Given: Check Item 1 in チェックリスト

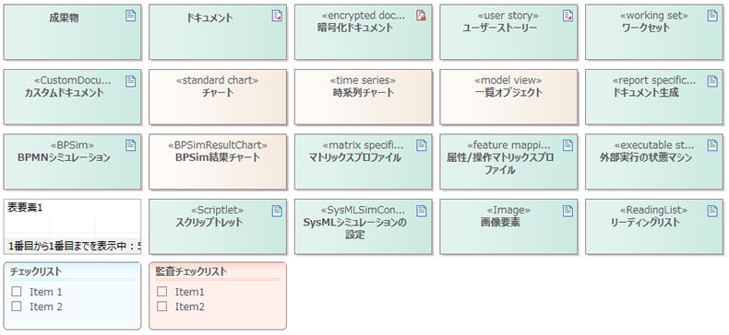Looking at the screenshot, I should click(x=17, y=292).
